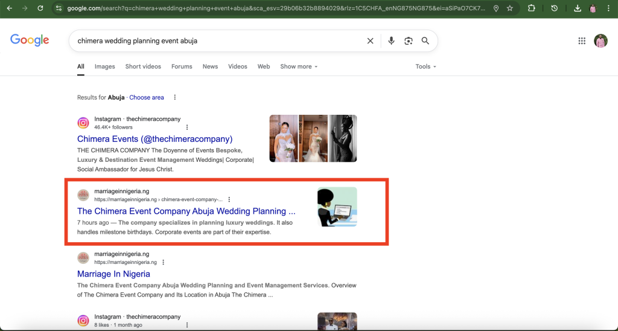This screenshot has height=331, width=618.
Task: Switch to the News tab
Action: [x=210, y=66]
